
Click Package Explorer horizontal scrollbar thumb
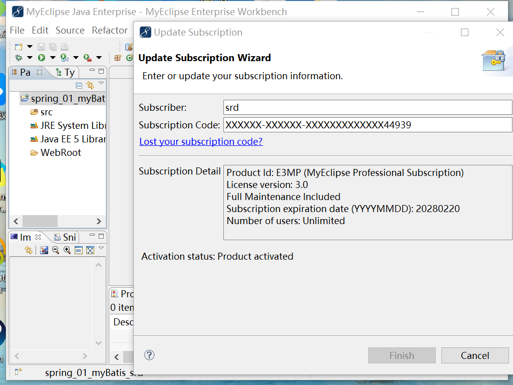pyautogui.click(x=40, y=221)
